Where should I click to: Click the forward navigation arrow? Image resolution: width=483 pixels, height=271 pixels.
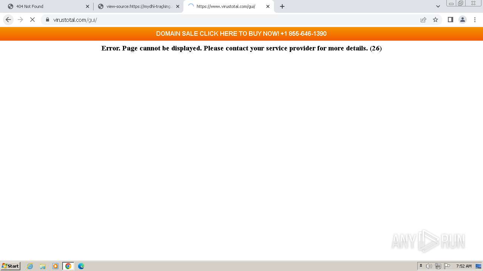pos(20,20)
